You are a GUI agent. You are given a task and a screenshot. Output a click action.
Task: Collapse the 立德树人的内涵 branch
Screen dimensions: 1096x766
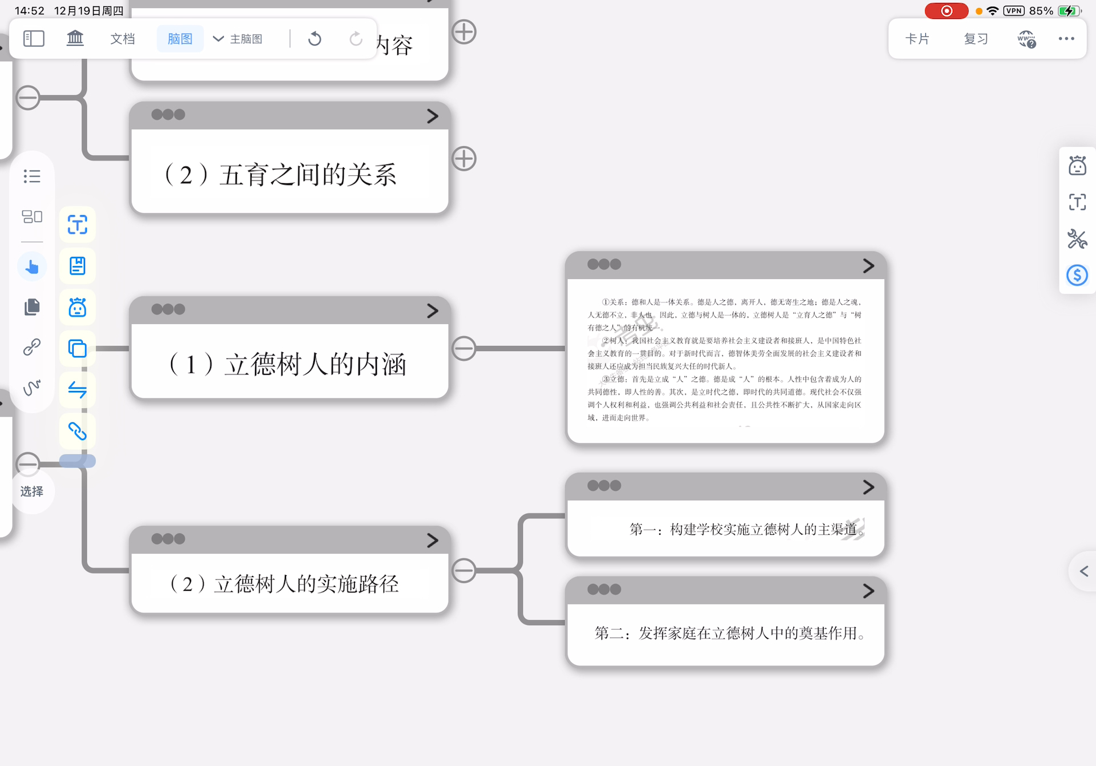pyautogui.click(x=464, y=348)
